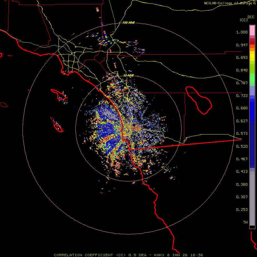Click the 0.307 scale value
Screen dimensions: 257x257
point(242,197)
